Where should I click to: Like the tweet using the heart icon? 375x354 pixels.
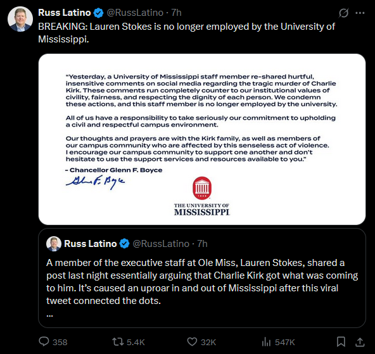[192, 342]
